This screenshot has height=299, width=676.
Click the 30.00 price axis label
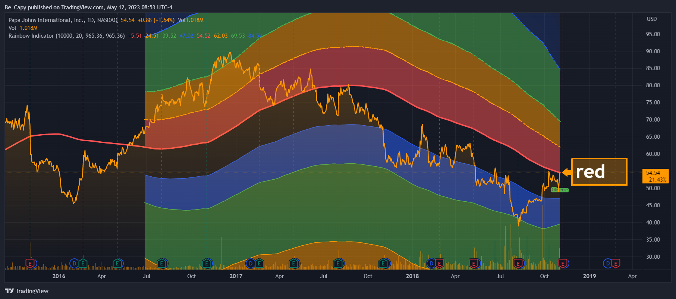click(653, 257)
